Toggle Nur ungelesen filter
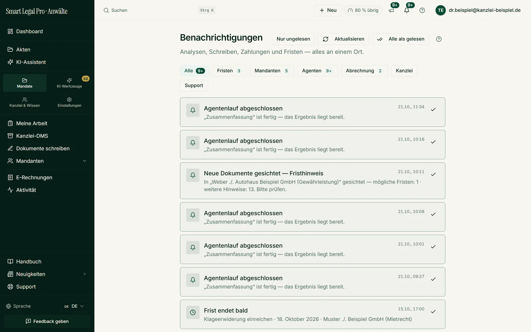The width and height of the screenshot is (531, 332). [x=293, y=39]
